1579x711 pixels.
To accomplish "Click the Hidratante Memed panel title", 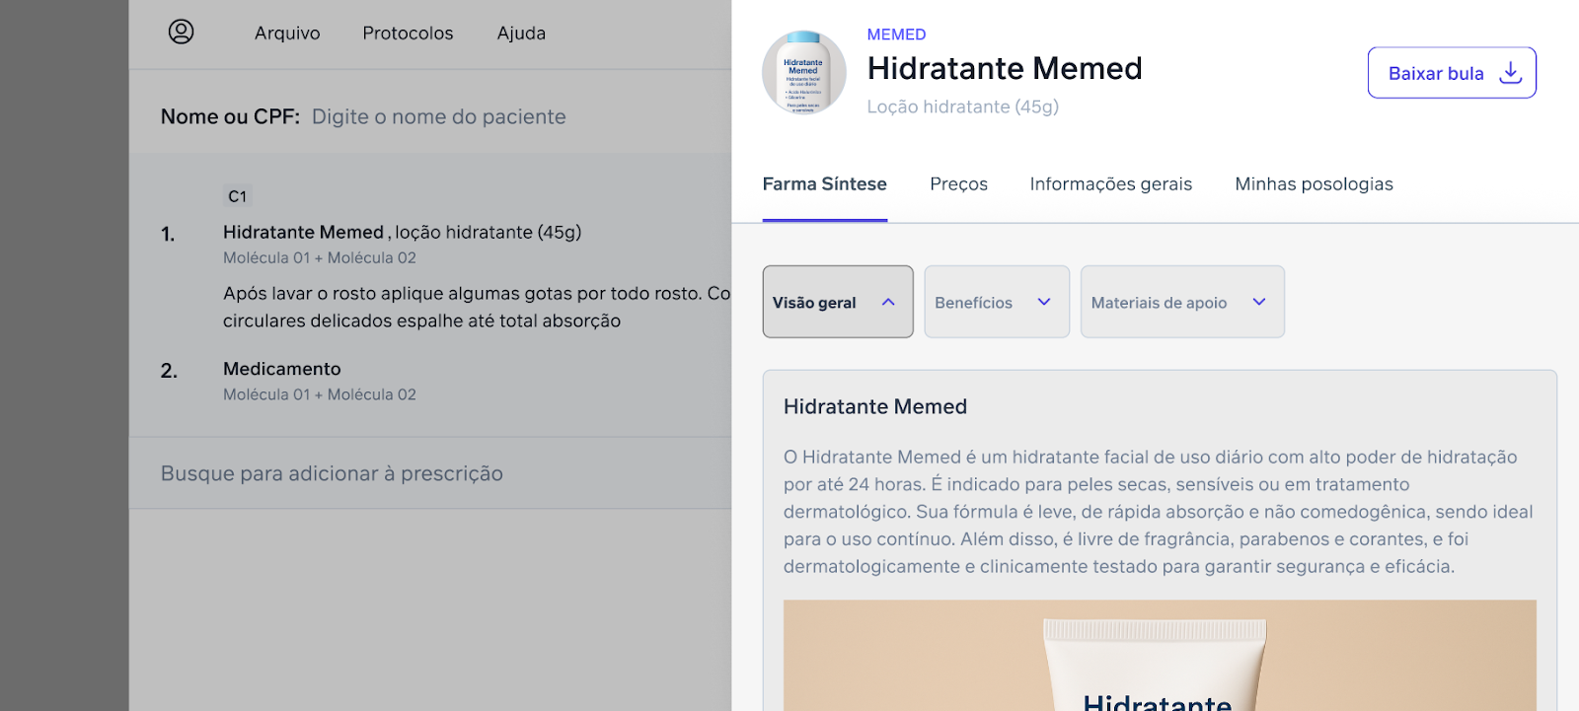I will pyautogui.click(x=1005, y=68).
